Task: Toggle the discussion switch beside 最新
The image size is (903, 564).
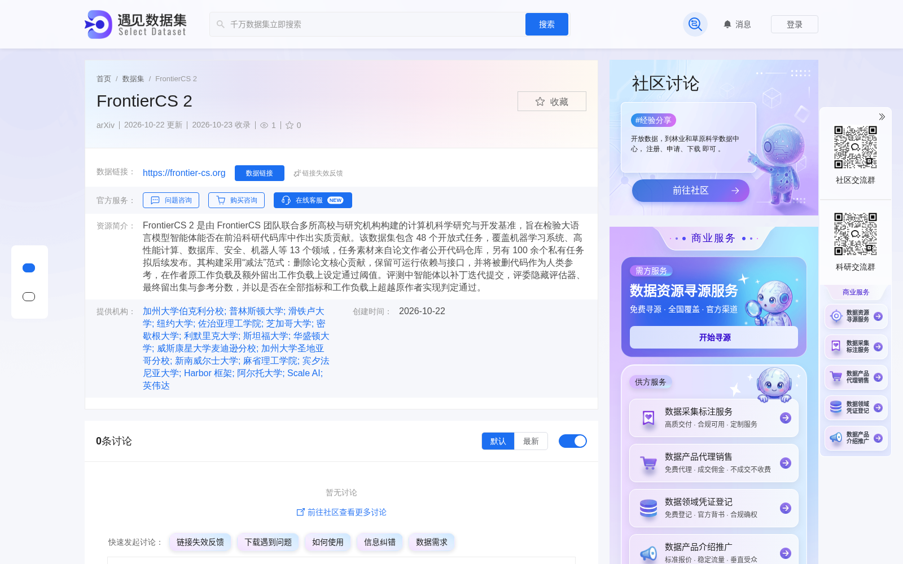Action: click(573, 441)
